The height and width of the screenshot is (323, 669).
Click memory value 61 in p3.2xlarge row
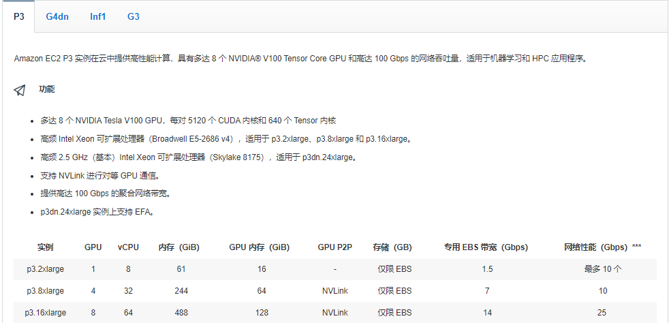(181, 269)
